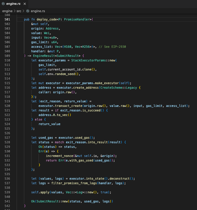
Task: Click the filter_promises_from_logs function call
Action: point(74,183)
